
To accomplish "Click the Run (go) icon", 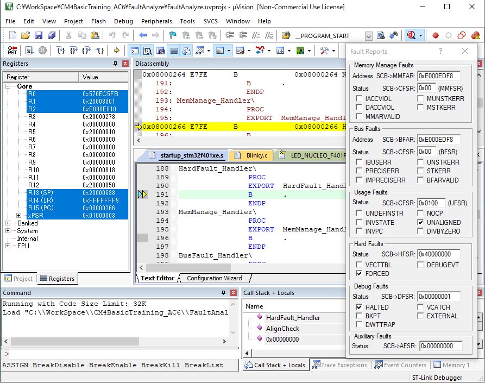I will pos(29,50).
